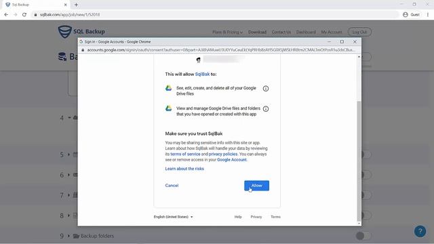Click the SQL Backup logo
Viewport: 434px width, 244px height.
coord(81,32)
